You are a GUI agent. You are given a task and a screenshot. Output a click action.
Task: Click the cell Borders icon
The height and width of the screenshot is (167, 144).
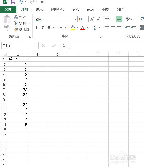click(x=61, y=28)
